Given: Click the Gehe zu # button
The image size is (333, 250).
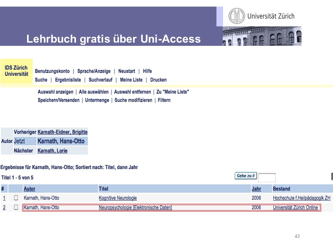Looking at the screenshot, I should tap(246, 176).
